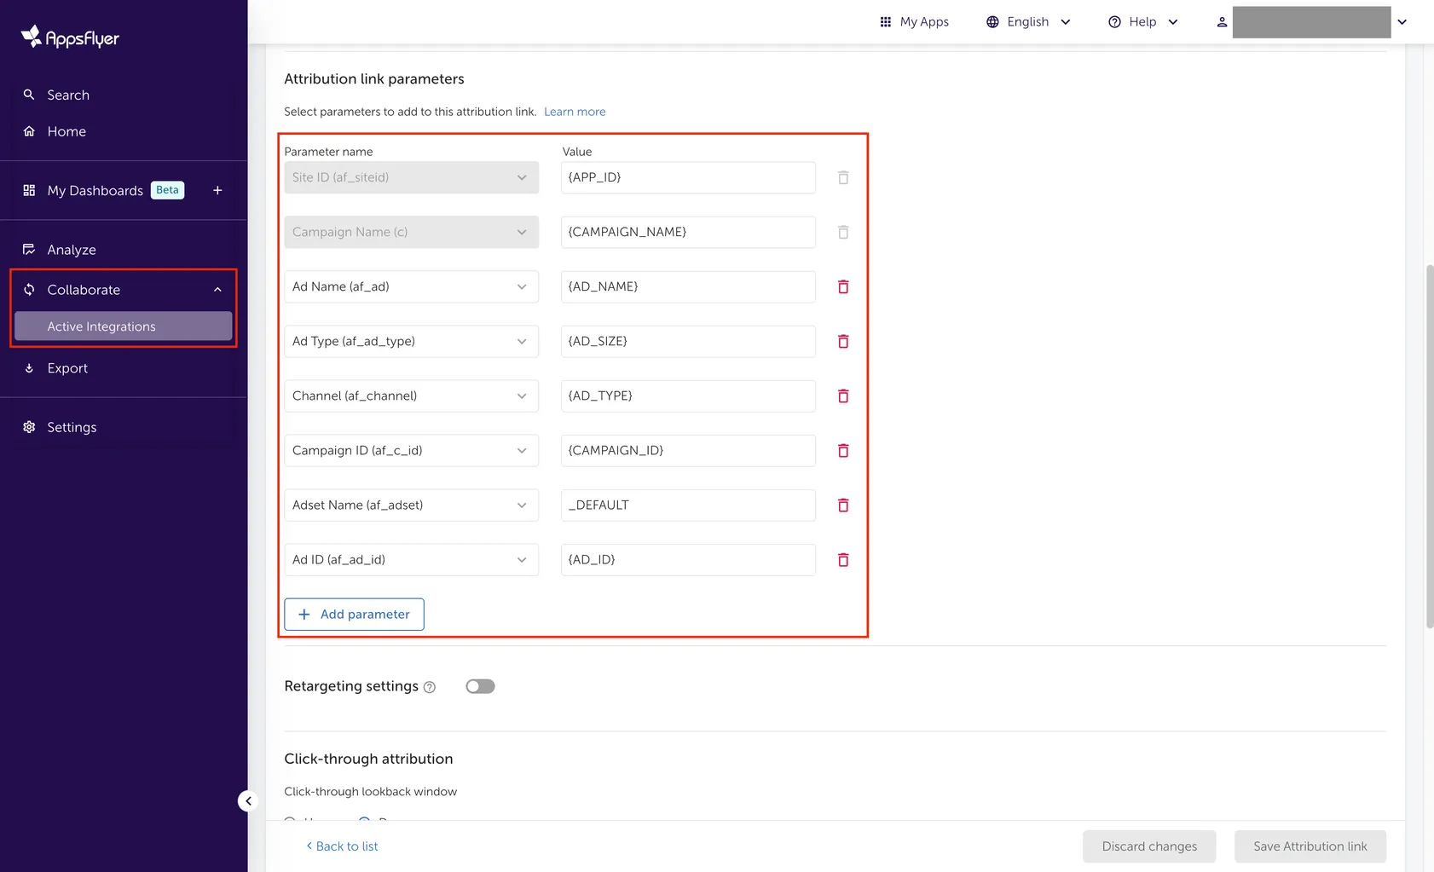
Task: Click the AppsFlyer logo
Action: [x=69, y=37]
